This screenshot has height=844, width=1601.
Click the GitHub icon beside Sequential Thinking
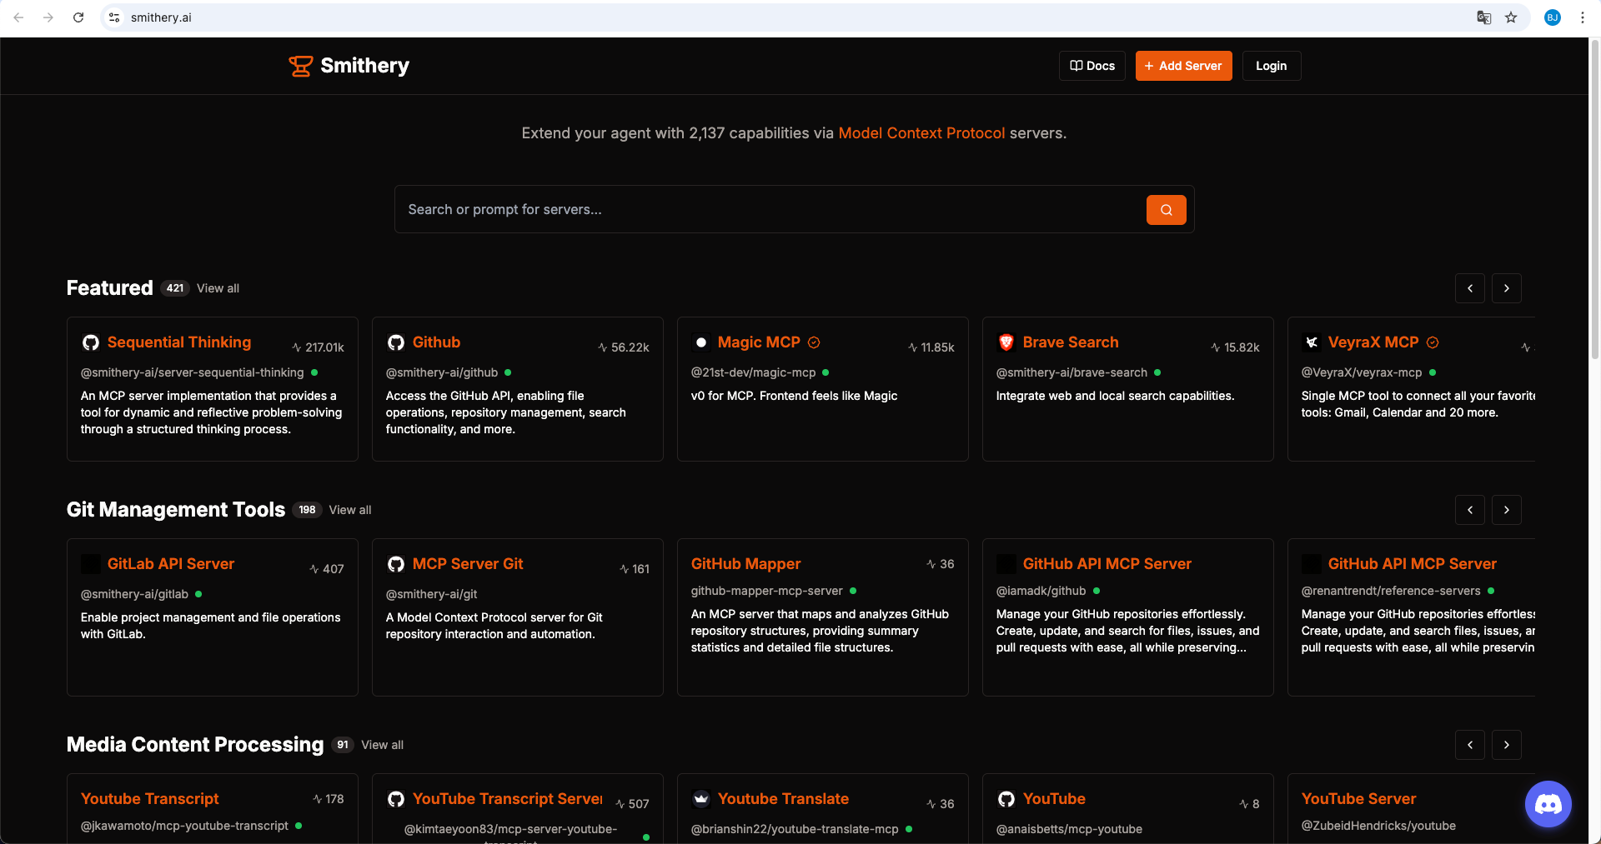coord(91,342)
